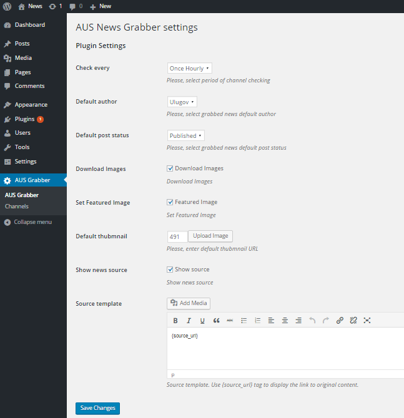Click the editor path 'p' element

(x=173, y=375)
